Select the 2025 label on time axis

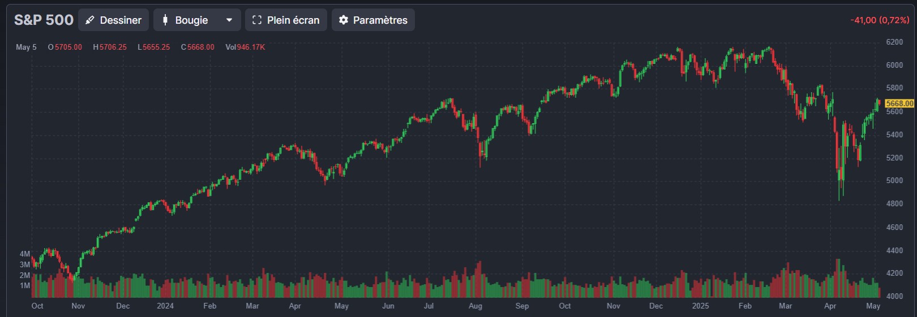(700, 306)
